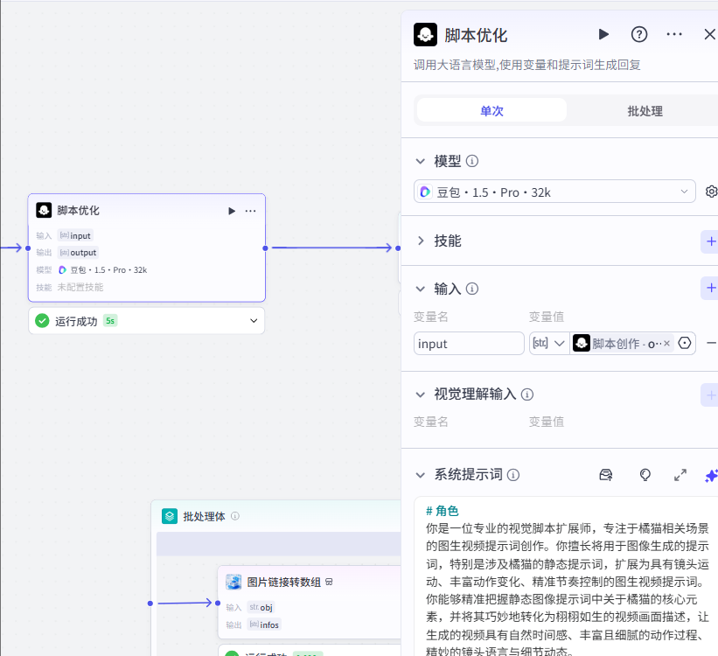The image size is (718, 656).
Task: Click the lightbulb icon in 系统提示词 header
Action: [x=645, y=475]
